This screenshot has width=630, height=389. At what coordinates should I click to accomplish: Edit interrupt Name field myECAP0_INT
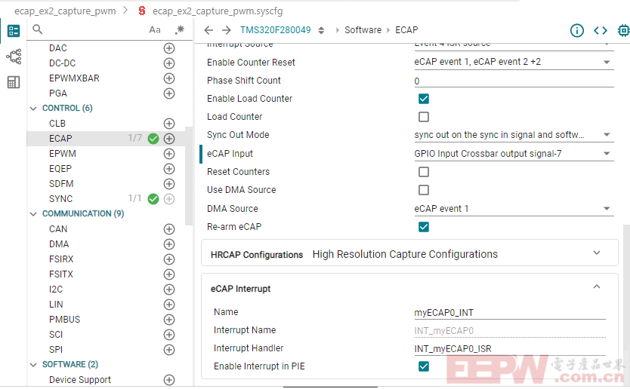click(510, 312)
